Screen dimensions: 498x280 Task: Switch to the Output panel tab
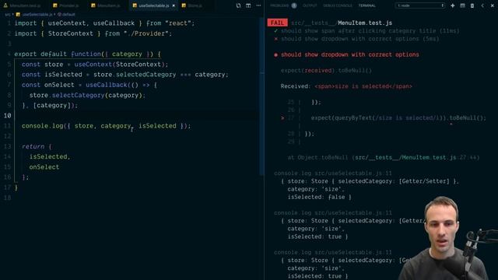pos(310,5)
